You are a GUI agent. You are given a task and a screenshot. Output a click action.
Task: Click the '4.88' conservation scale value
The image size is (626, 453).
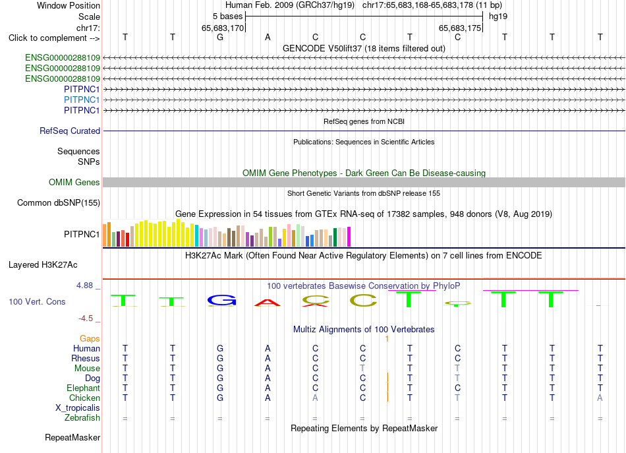84,286
